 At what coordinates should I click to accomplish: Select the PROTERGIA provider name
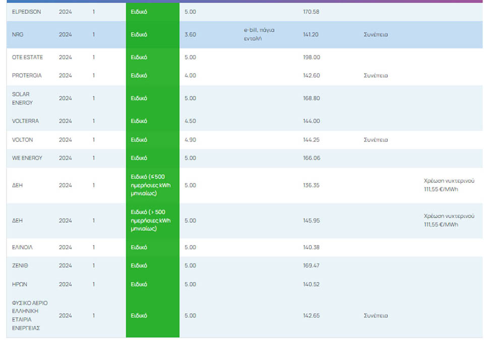[27, 76]
